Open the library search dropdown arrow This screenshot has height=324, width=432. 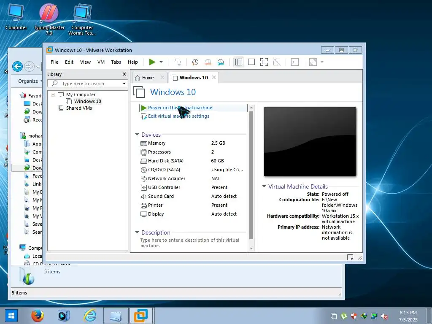pos(124,84)
